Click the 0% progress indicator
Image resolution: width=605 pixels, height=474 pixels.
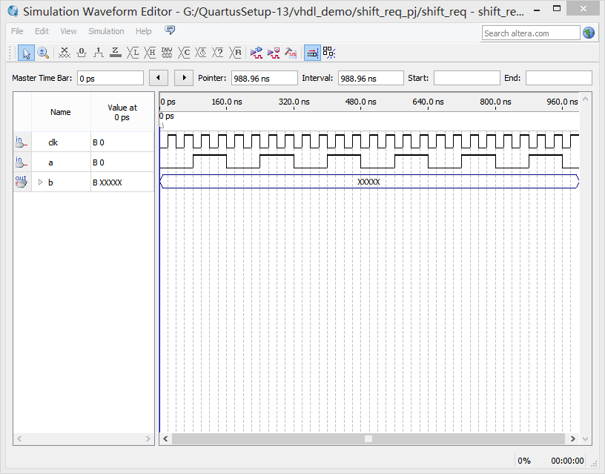pyautogui.click(x=524, y=461)
